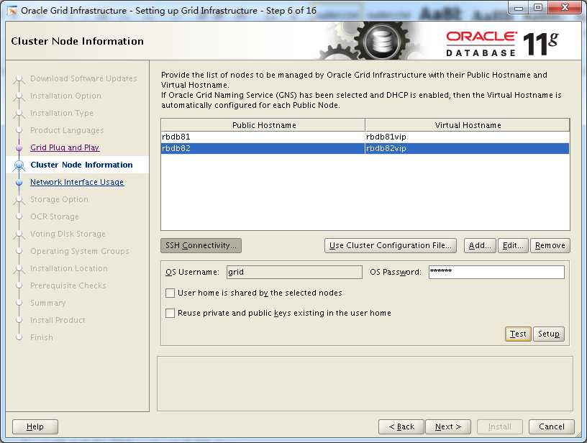The width and height of the screenshot is (587, 443).
Task: Click Install Product step
Action: 58,320
